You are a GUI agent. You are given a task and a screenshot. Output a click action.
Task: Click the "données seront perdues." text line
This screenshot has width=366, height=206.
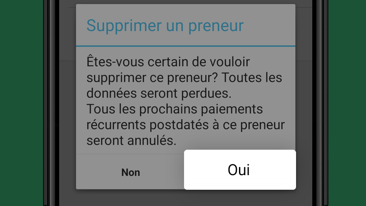coord(159,93)
